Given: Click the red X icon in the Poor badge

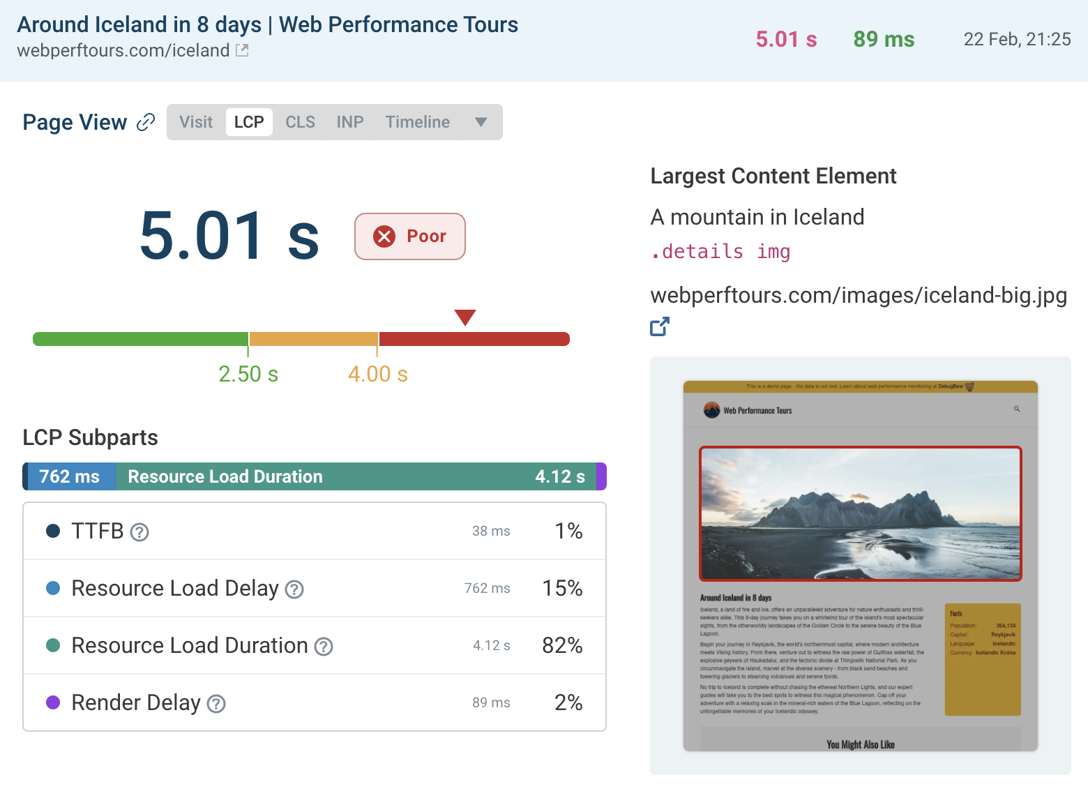Looking at the screenshot, I should tap(383, 236).
